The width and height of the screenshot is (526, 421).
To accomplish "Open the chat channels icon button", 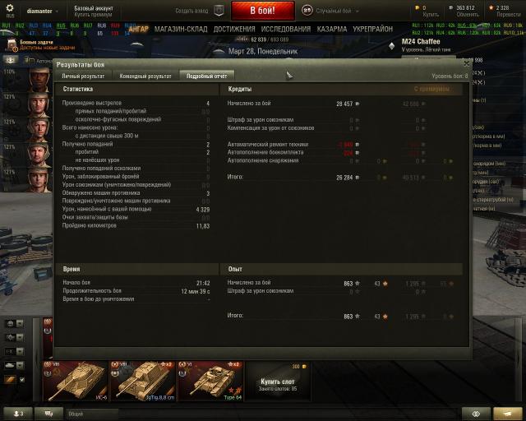I will (48, 414).
